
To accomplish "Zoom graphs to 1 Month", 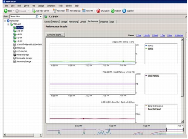I will pyautogui.click(x=147, y=35).
